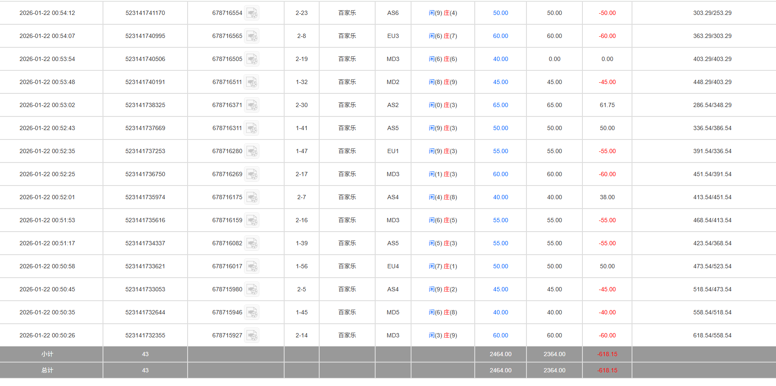This screenshot has width=776, height=386.
Task: Launch replay for round 678716311
Action: [x=252, y=128]
